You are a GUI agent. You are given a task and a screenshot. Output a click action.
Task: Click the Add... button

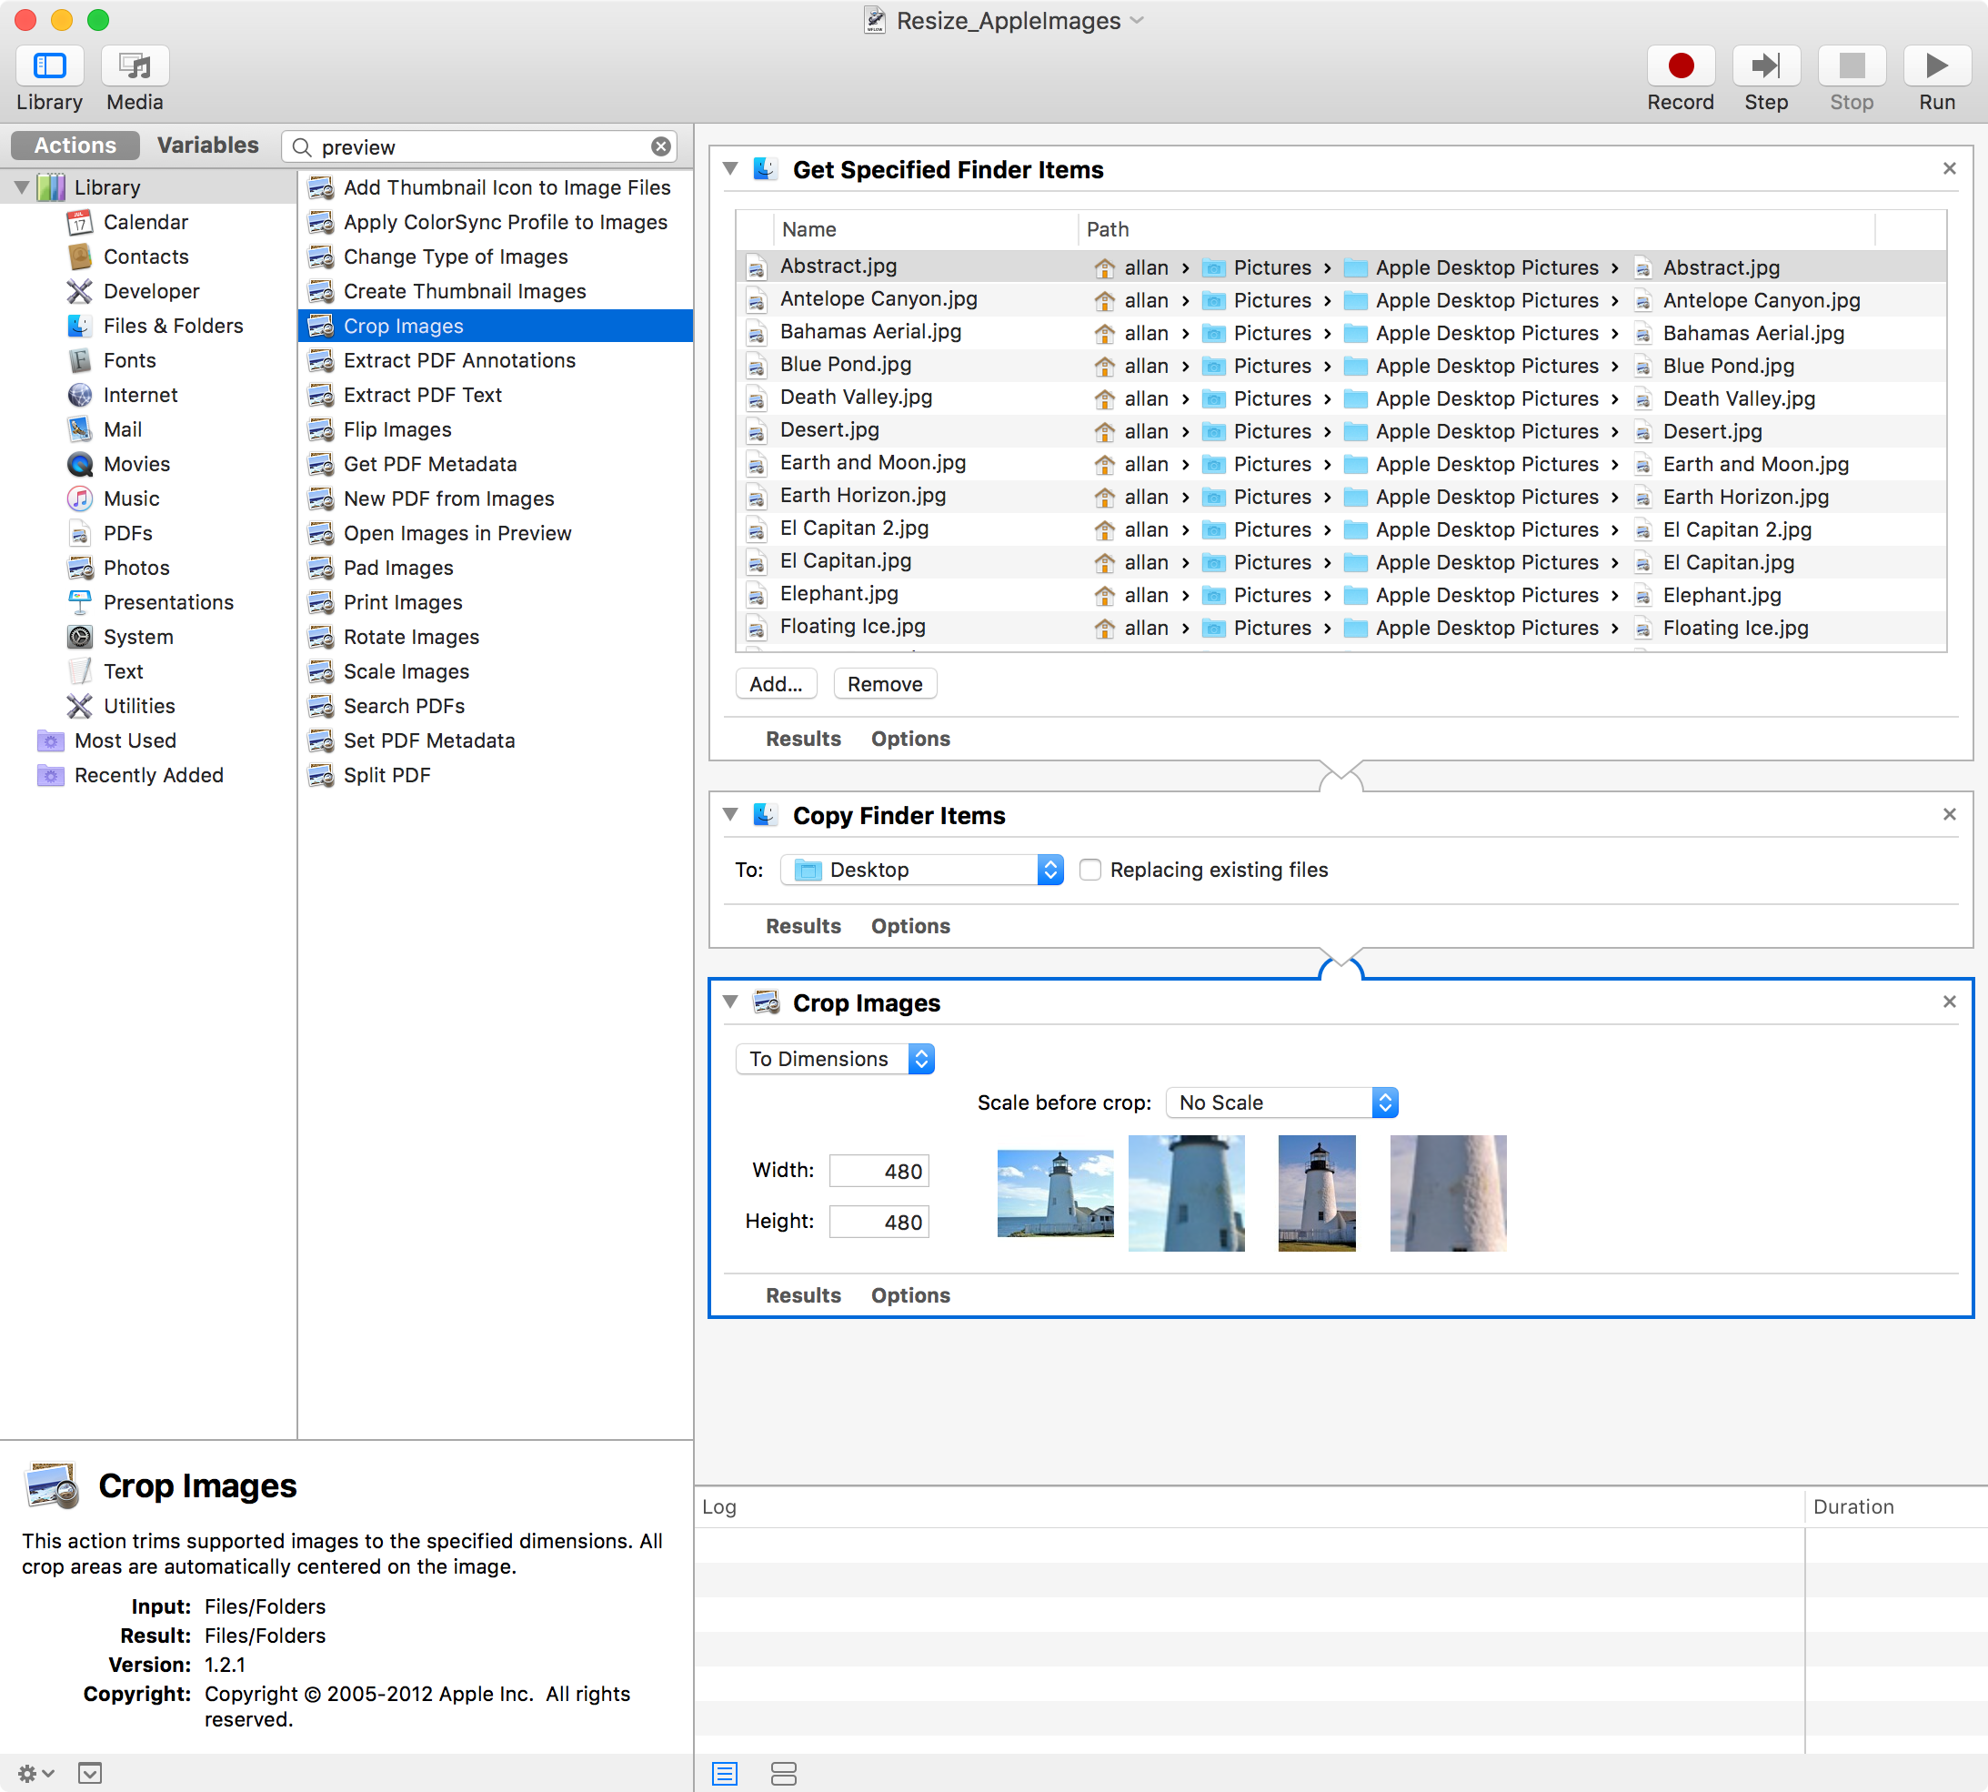776,684
